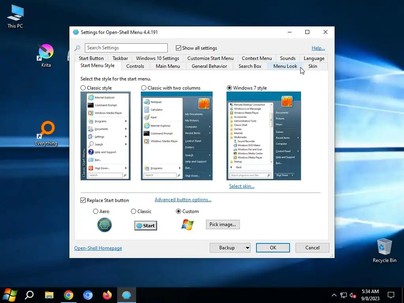
Task: Open the Customize Start Menu tab
Action: [210, 58]
